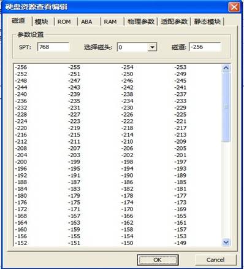Open the 模块 tab
Viewport: 244px width, 269px height.
41,21
